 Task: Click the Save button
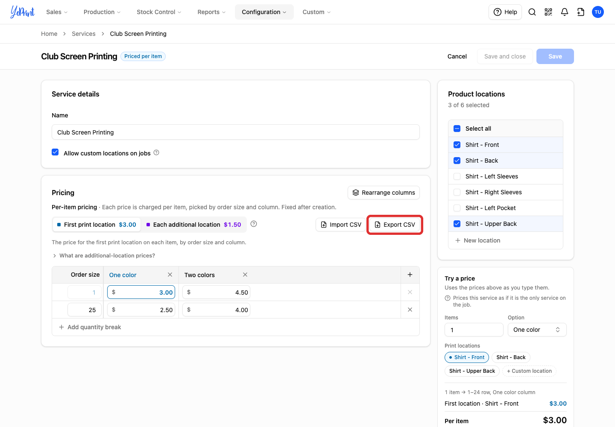click(x=555, y=56)
